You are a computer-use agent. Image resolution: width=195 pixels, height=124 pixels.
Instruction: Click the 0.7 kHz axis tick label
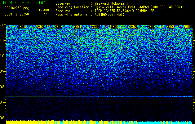(2, 102)
